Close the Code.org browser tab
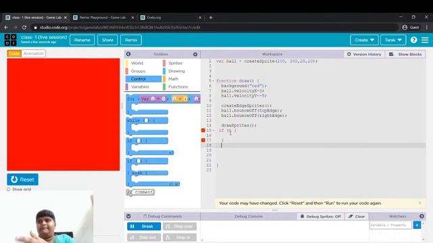This screenshot has height=243, width=433. coord(200,18)
